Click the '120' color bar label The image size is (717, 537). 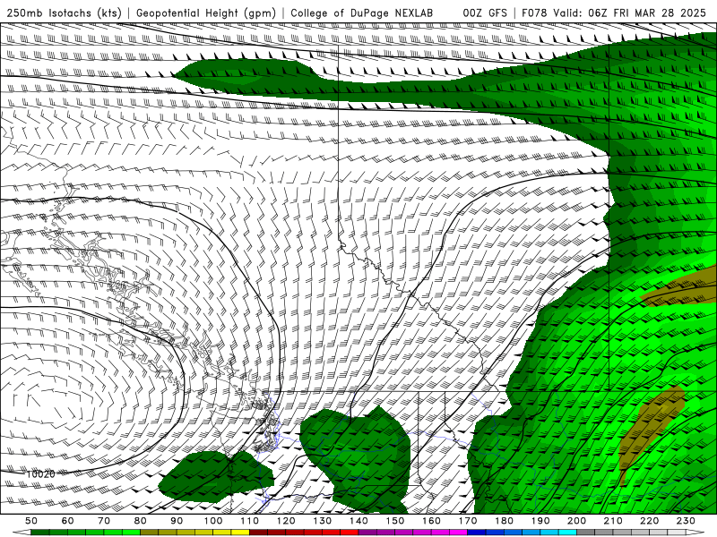[286, 521]
